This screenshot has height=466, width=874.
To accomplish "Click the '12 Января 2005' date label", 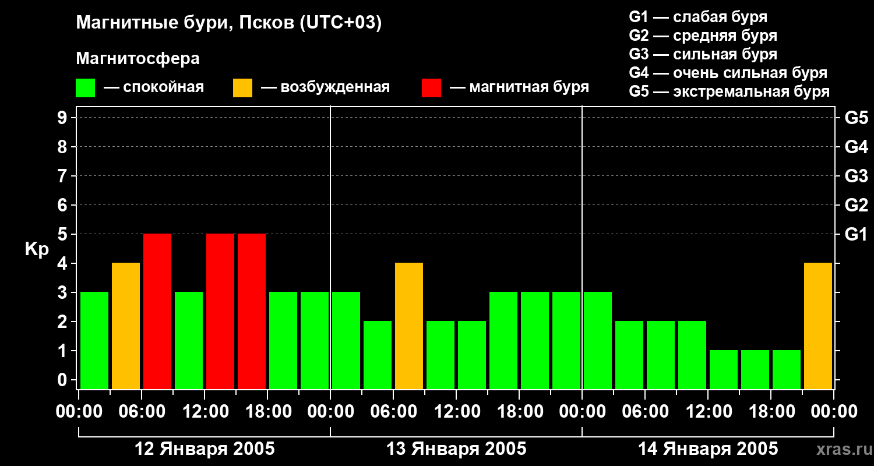I will (x=205, y=449).
